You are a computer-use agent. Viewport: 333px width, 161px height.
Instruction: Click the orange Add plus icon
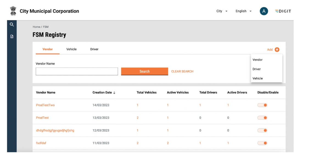[x=277, y=49]
